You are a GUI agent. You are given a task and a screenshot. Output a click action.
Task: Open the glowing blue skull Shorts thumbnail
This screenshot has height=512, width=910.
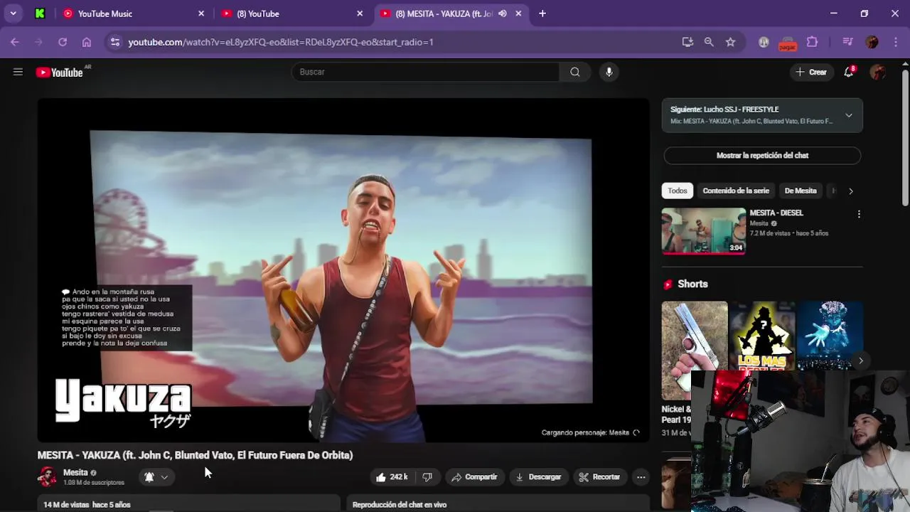(830, 336)
